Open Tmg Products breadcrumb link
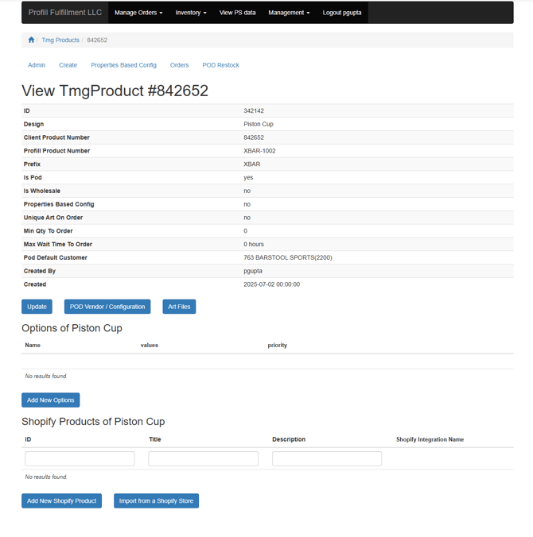The width and height of the screenshot is (533, 537). pyautogui.click(x=60, y=40)
